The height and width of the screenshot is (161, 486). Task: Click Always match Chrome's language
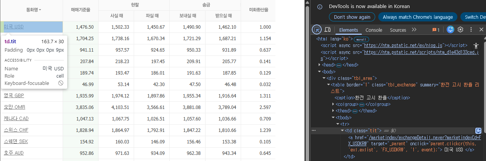coord(418,17)
